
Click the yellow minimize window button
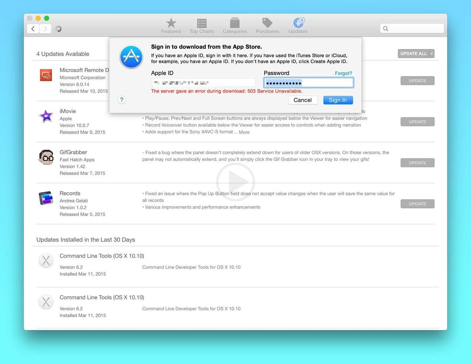pos(38,18)
